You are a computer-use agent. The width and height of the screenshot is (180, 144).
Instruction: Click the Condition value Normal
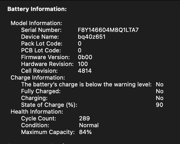(89, 125)
